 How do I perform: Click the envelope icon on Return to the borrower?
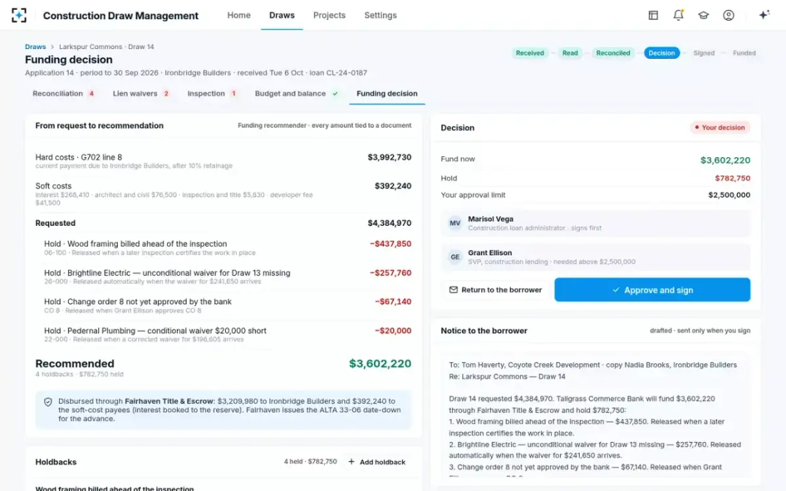pyautogui.click(x=453, y=290)
